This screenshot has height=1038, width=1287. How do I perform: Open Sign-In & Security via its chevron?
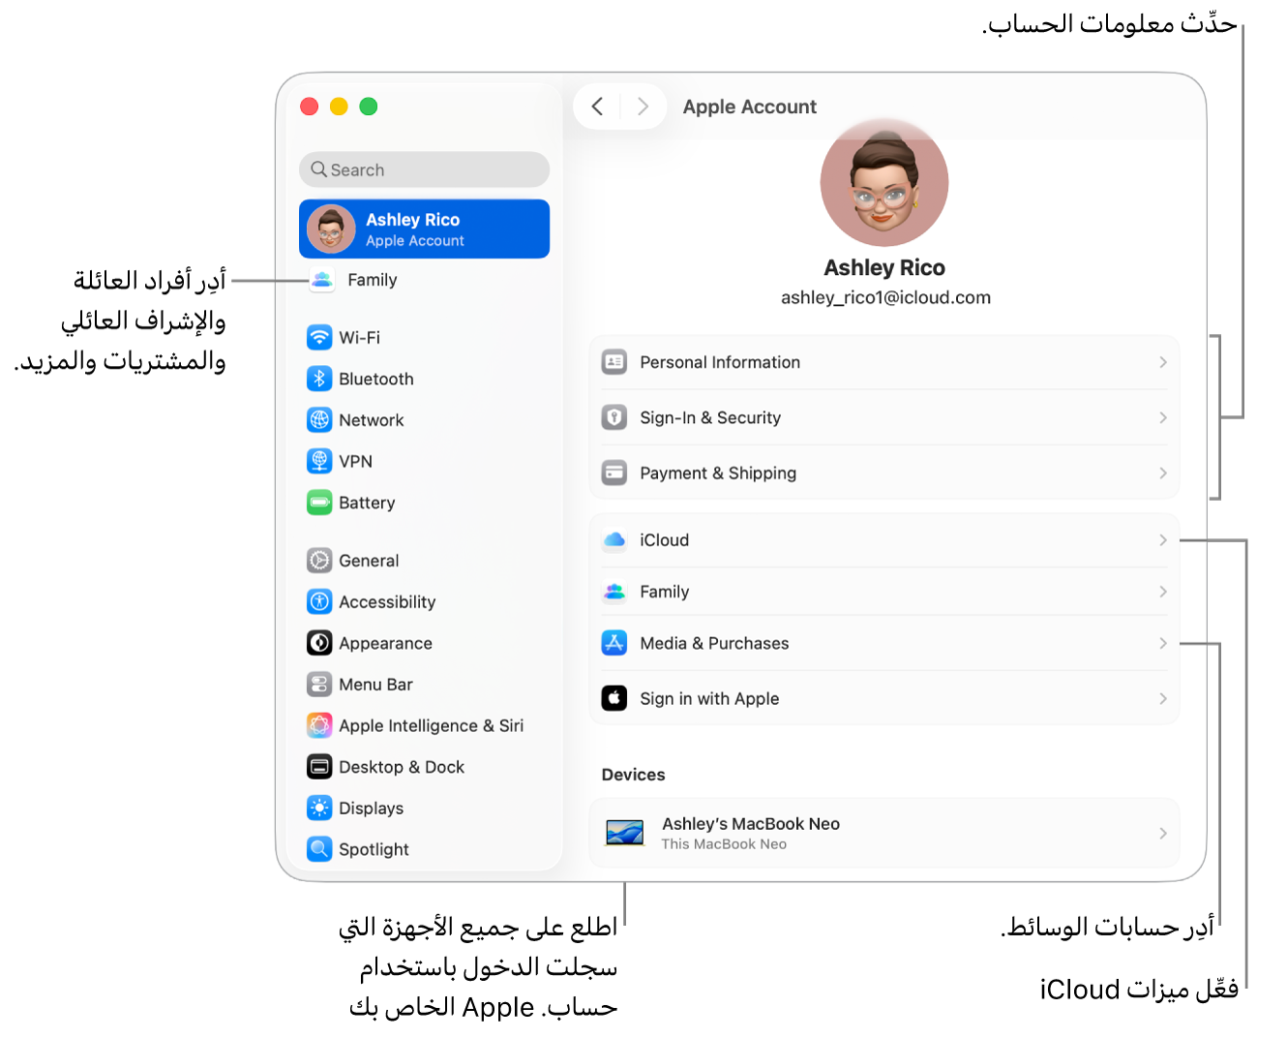pyautogui.click(x=1162, y=417)
